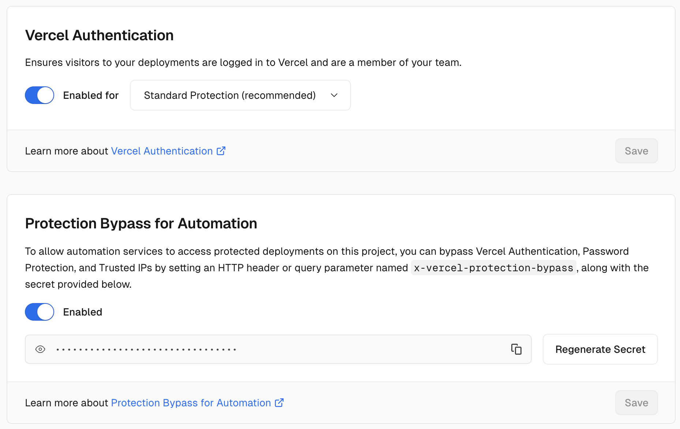Viewport: 680px width, 429px height.
Task: Disable the Vercel Authentication toggle
Action: pyautogui.click(x=39, y=95)
